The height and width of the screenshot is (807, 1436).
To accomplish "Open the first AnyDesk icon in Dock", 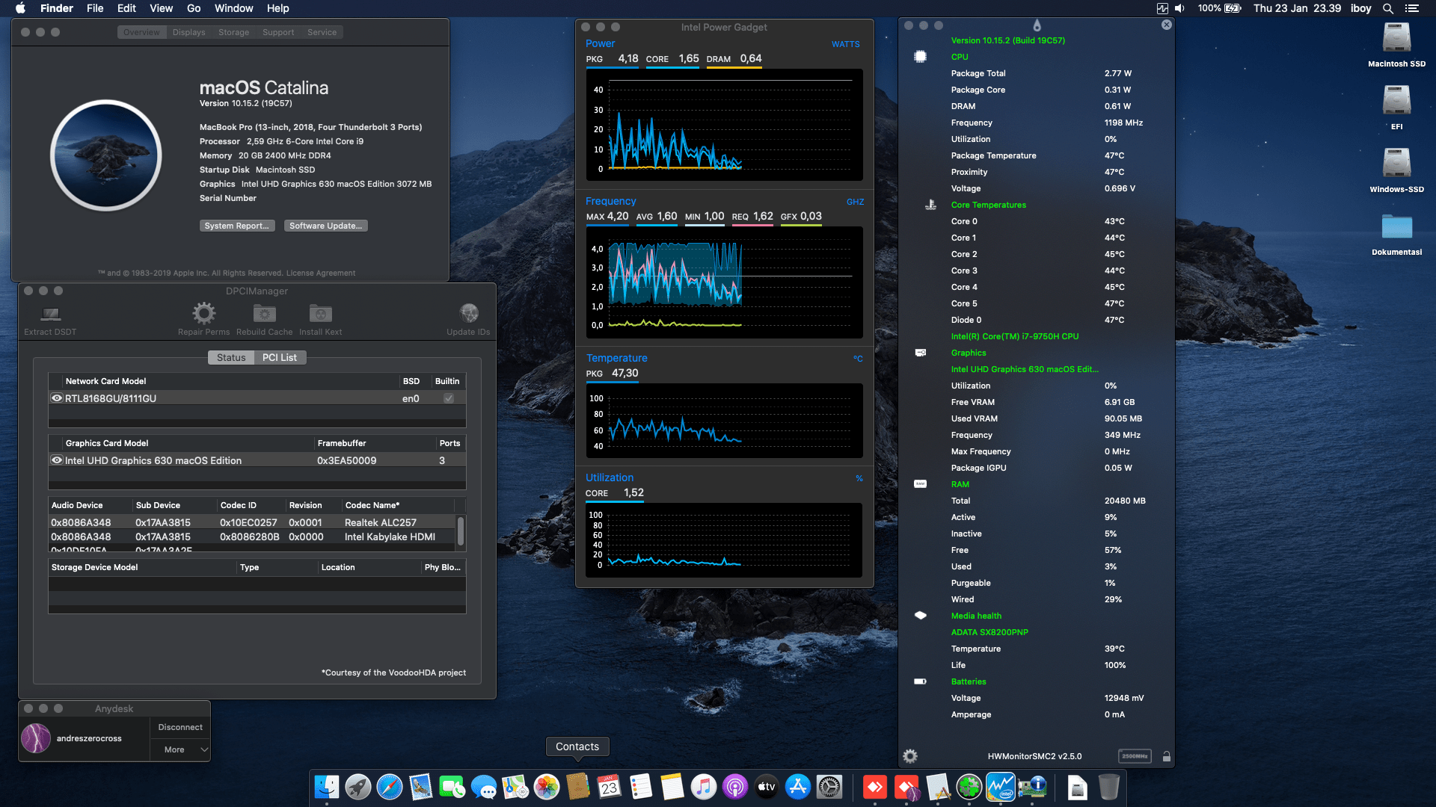I will 875,787.
